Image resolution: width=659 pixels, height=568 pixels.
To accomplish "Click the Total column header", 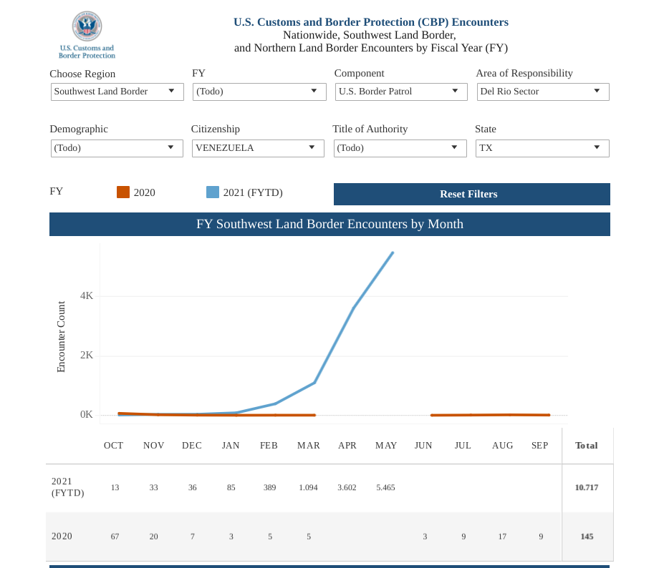I will [x=586, y=446].
